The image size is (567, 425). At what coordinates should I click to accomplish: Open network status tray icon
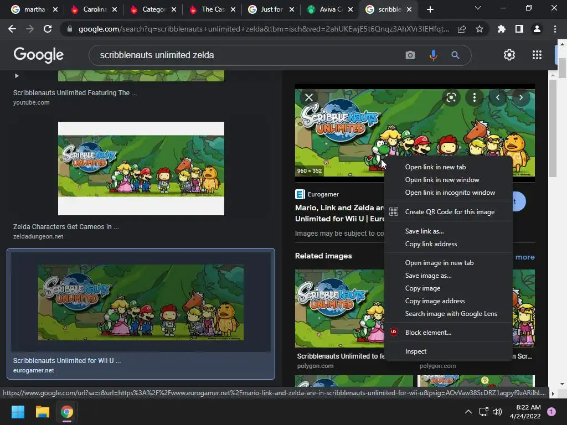click(x=483, y=412)
